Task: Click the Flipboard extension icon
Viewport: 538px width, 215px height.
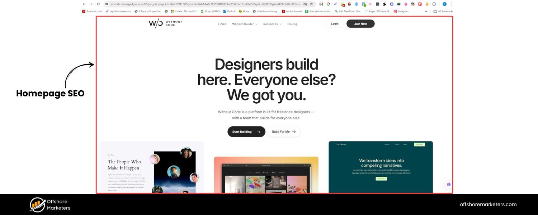Action: click(x=419, y=4)
